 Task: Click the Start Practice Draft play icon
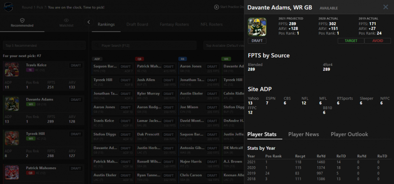pyautogui.click(x=216, y=7)
